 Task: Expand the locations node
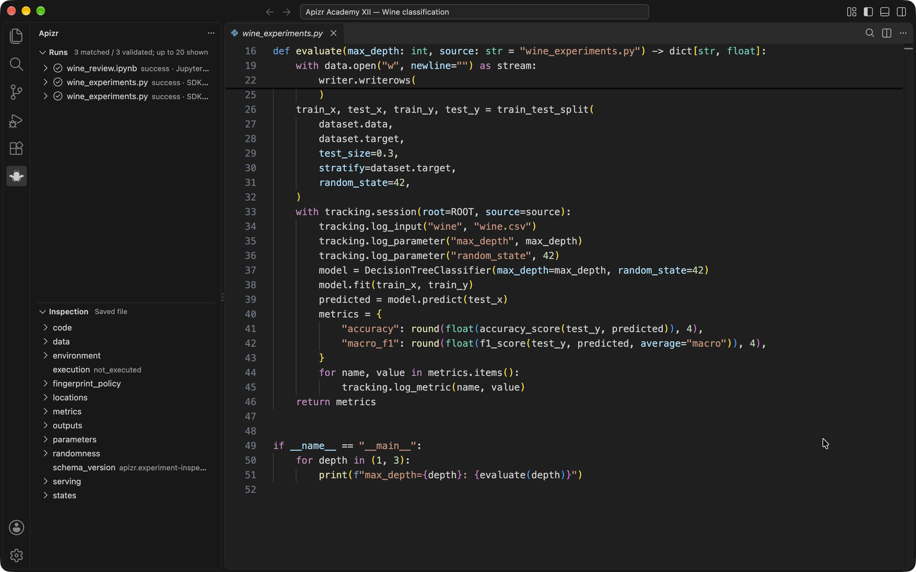46,398
